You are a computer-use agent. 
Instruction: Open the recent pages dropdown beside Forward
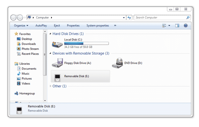click(x=25, y=18)
